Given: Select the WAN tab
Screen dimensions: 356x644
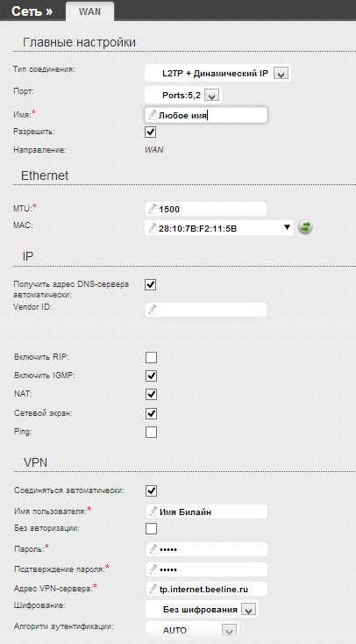Looking at the screenshot, I should [90, 11].
